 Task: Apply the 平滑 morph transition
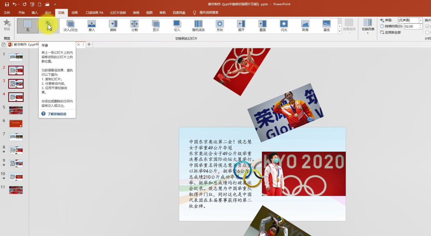[x=49, y=26]
